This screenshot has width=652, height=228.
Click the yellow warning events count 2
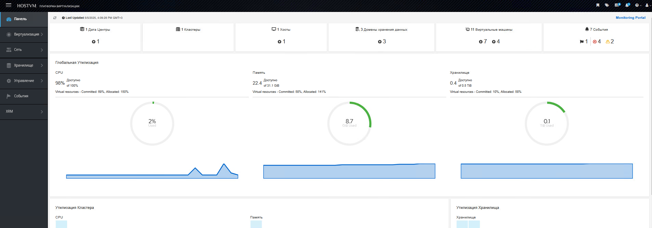610,42
